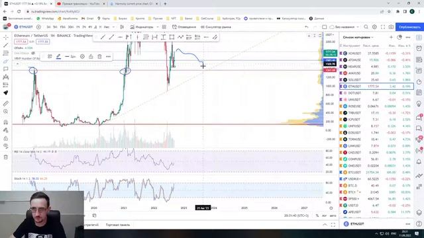
Task: Open more options in floating drawing toolbar
Action: pos(108,56)
